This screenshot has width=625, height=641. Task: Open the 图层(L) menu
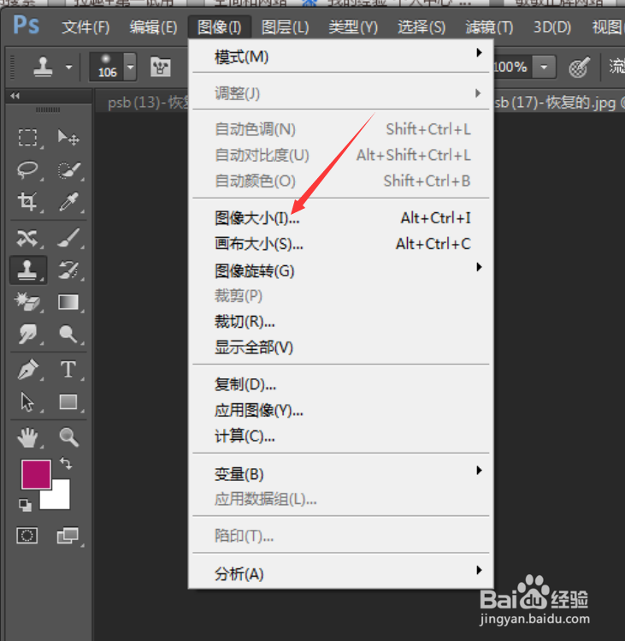point(285,27)
